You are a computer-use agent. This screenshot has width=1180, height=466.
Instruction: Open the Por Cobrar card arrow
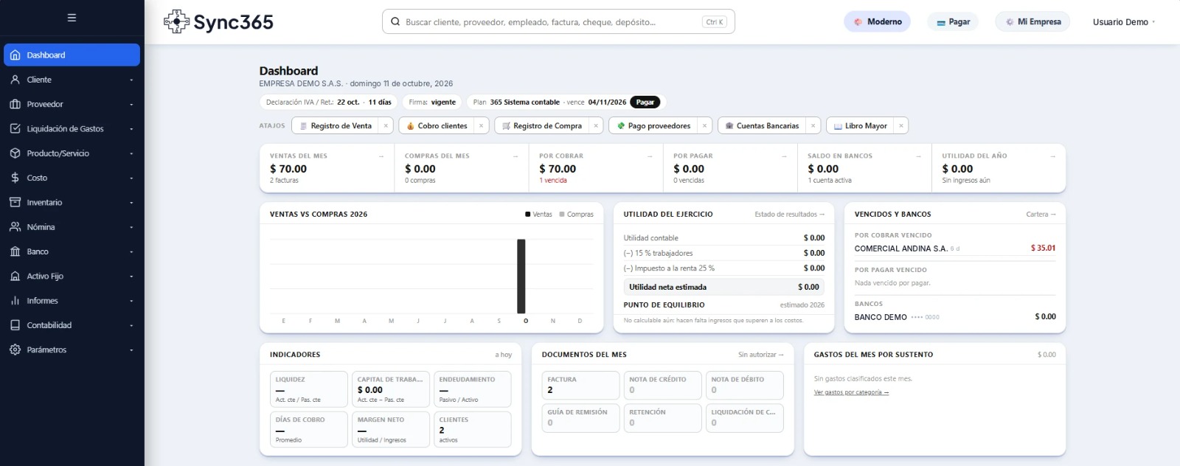(x=650, y=156)
